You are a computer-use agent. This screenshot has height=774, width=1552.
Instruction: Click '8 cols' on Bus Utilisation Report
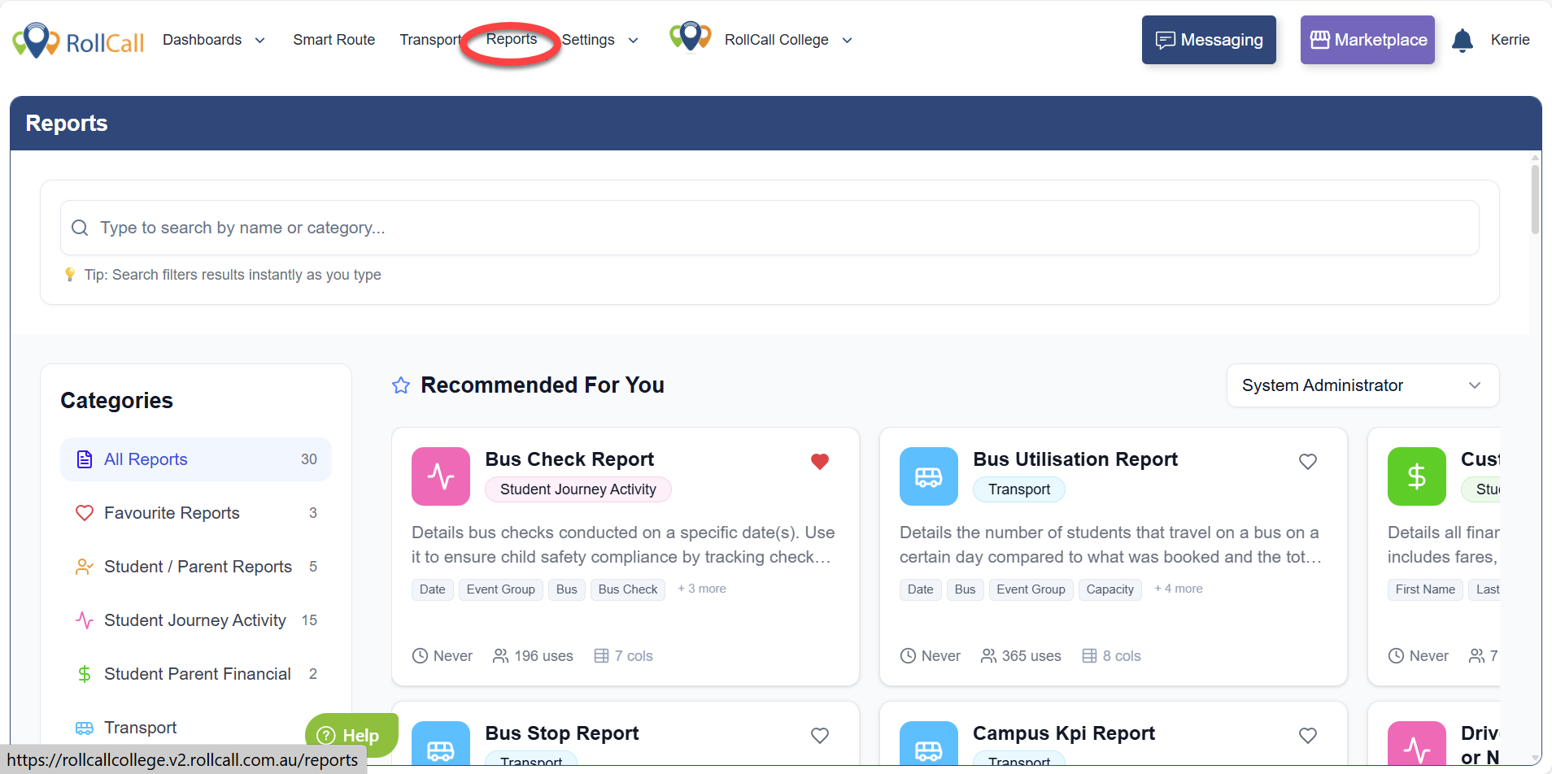pos(1112,656)
